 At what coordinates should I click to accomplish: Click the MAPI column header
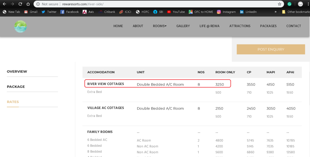pyautogui.click(x=271, y=72)
